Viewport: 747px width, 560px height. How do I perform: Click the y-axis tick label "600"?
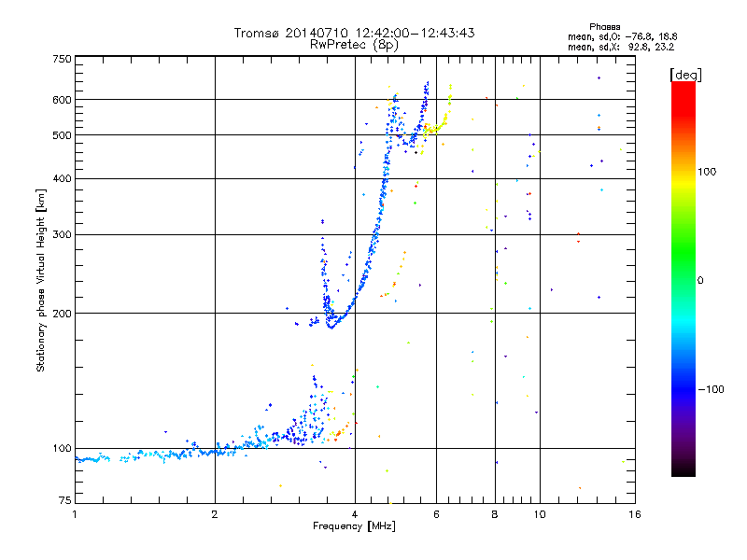(x=62, y=100)
